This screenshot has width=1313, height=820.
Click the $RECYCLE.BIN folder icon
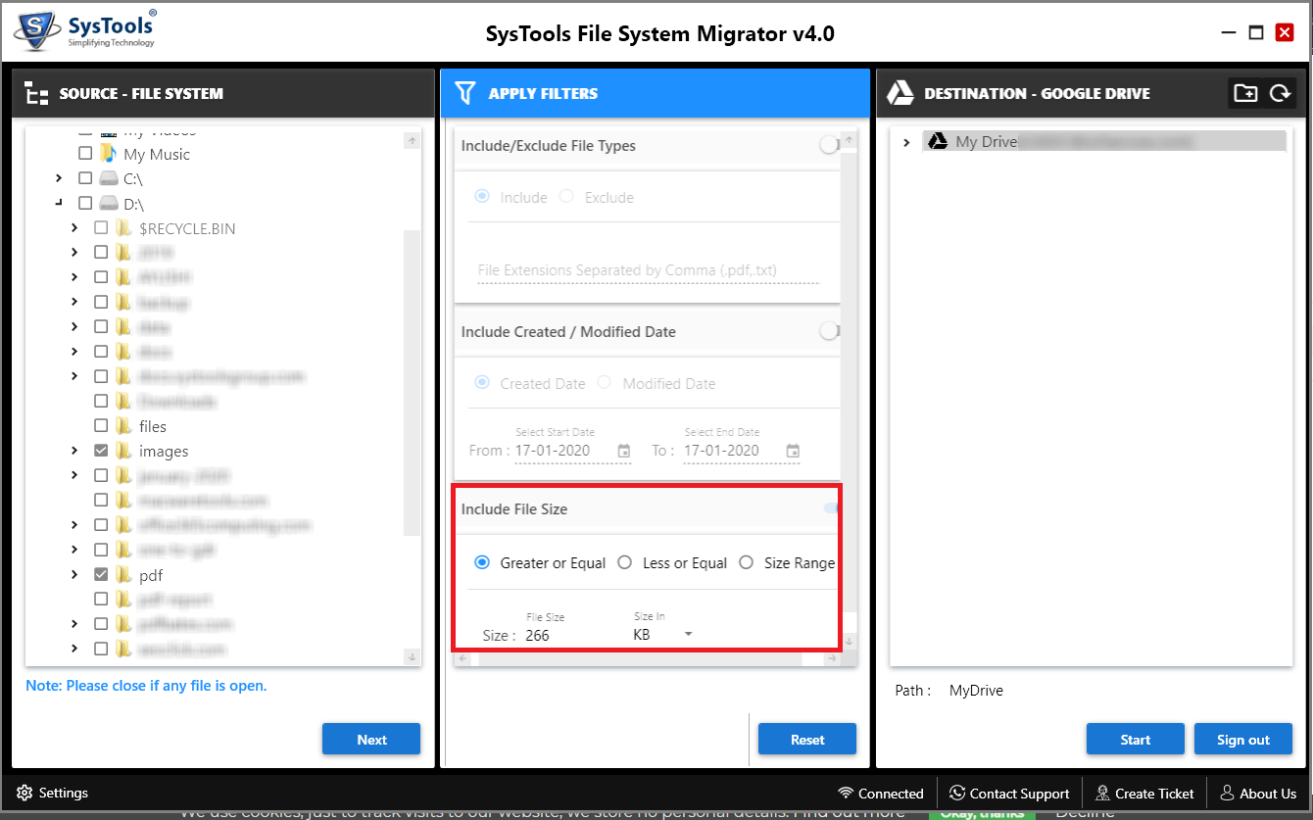pyautogui.click(x=123, y=228)
